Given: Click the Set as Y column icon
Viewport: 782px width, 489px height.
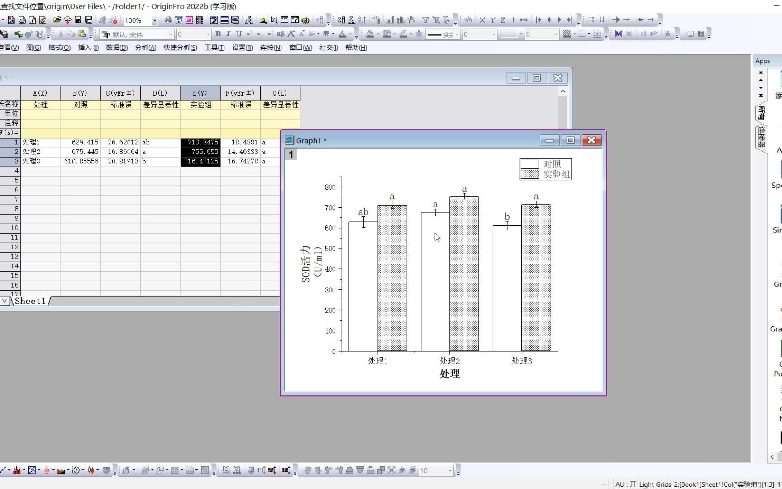Looking at the screenshot, I should tap(492, 20).
